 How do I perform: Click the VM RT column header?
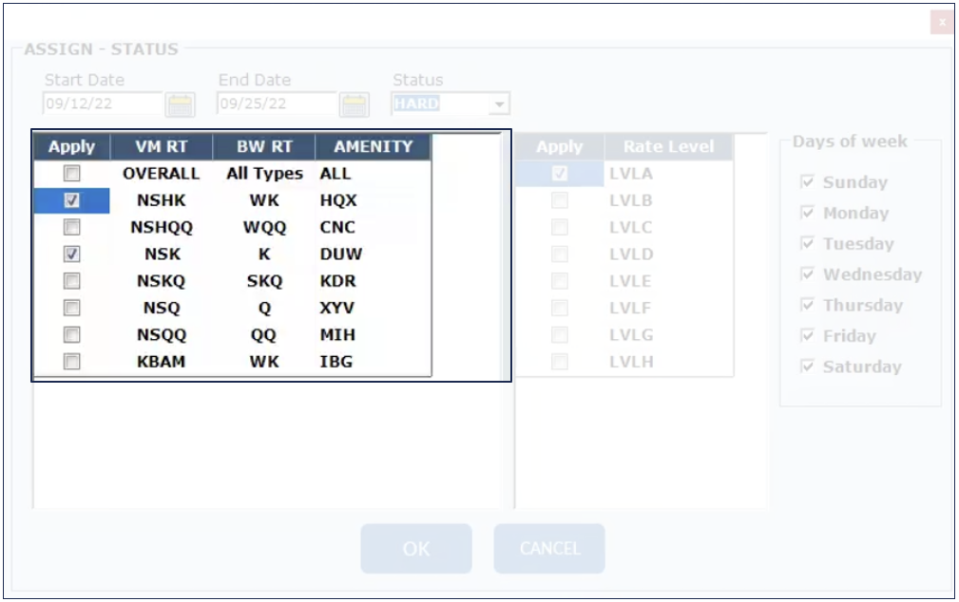[x=161, y=146]
